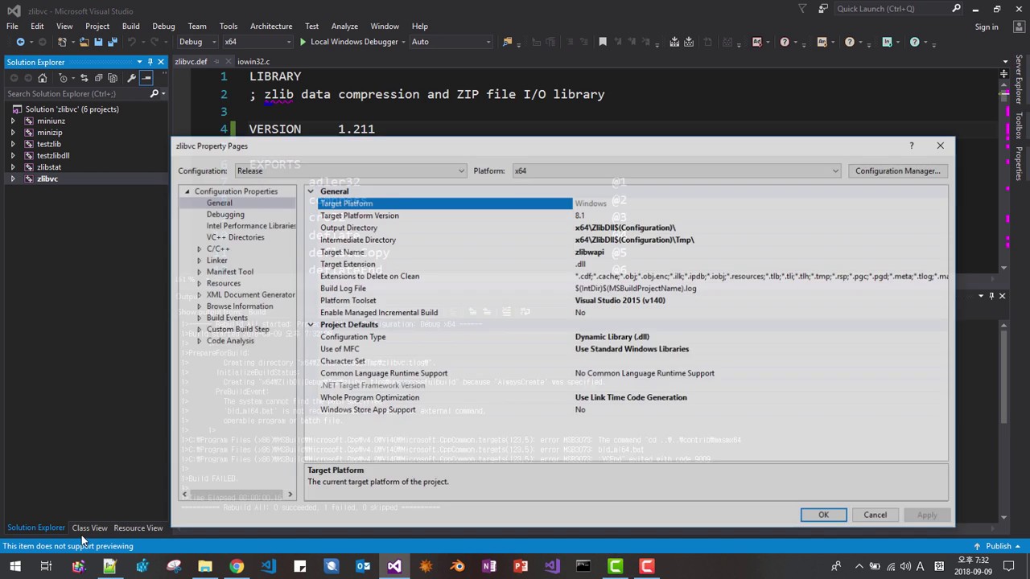
Task: Click the Solution Explorer Home icon
Action: pyautogui.click(x=43, y=78)
